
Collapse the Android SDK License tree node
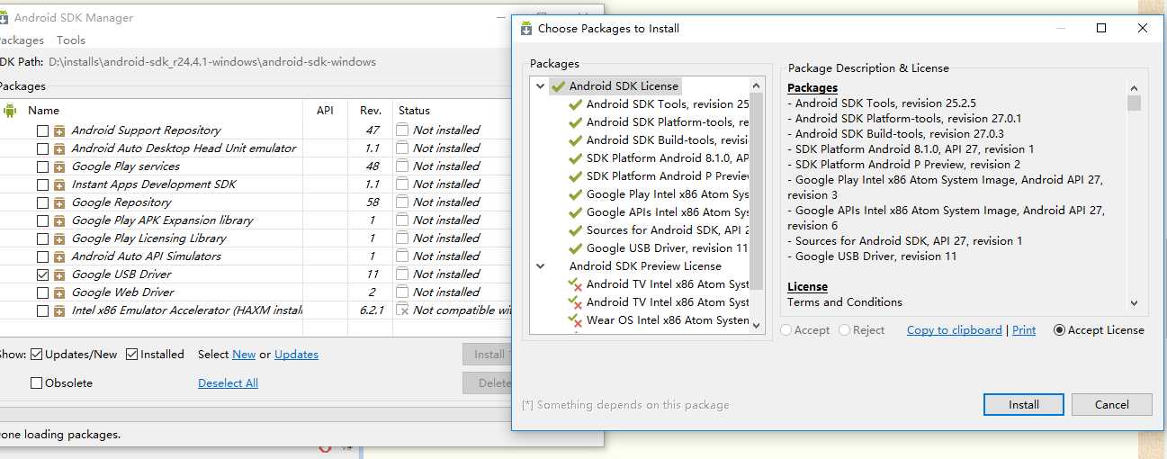tap(541, 86)
